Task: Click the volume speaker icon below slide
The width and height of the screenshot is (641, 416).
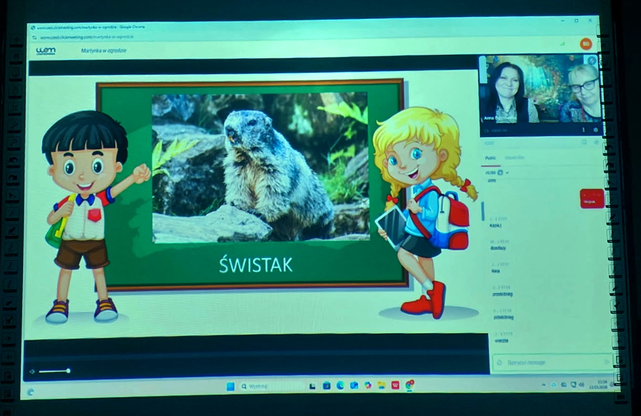Action: (32, 371)
